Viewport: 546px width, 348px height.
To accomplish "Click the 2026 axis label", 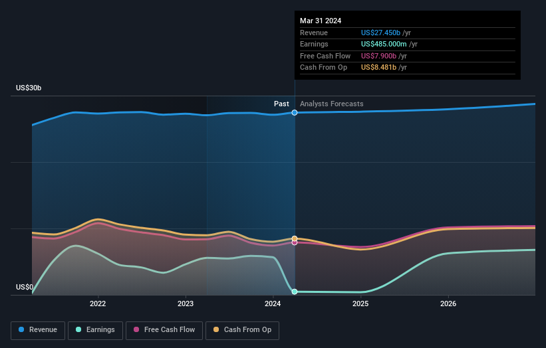I will 448,304.
